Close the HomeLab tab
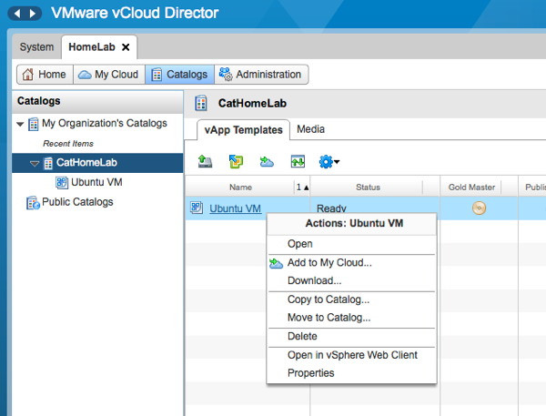Viewport: 546px width, 416px height. (x=126, y=47)
